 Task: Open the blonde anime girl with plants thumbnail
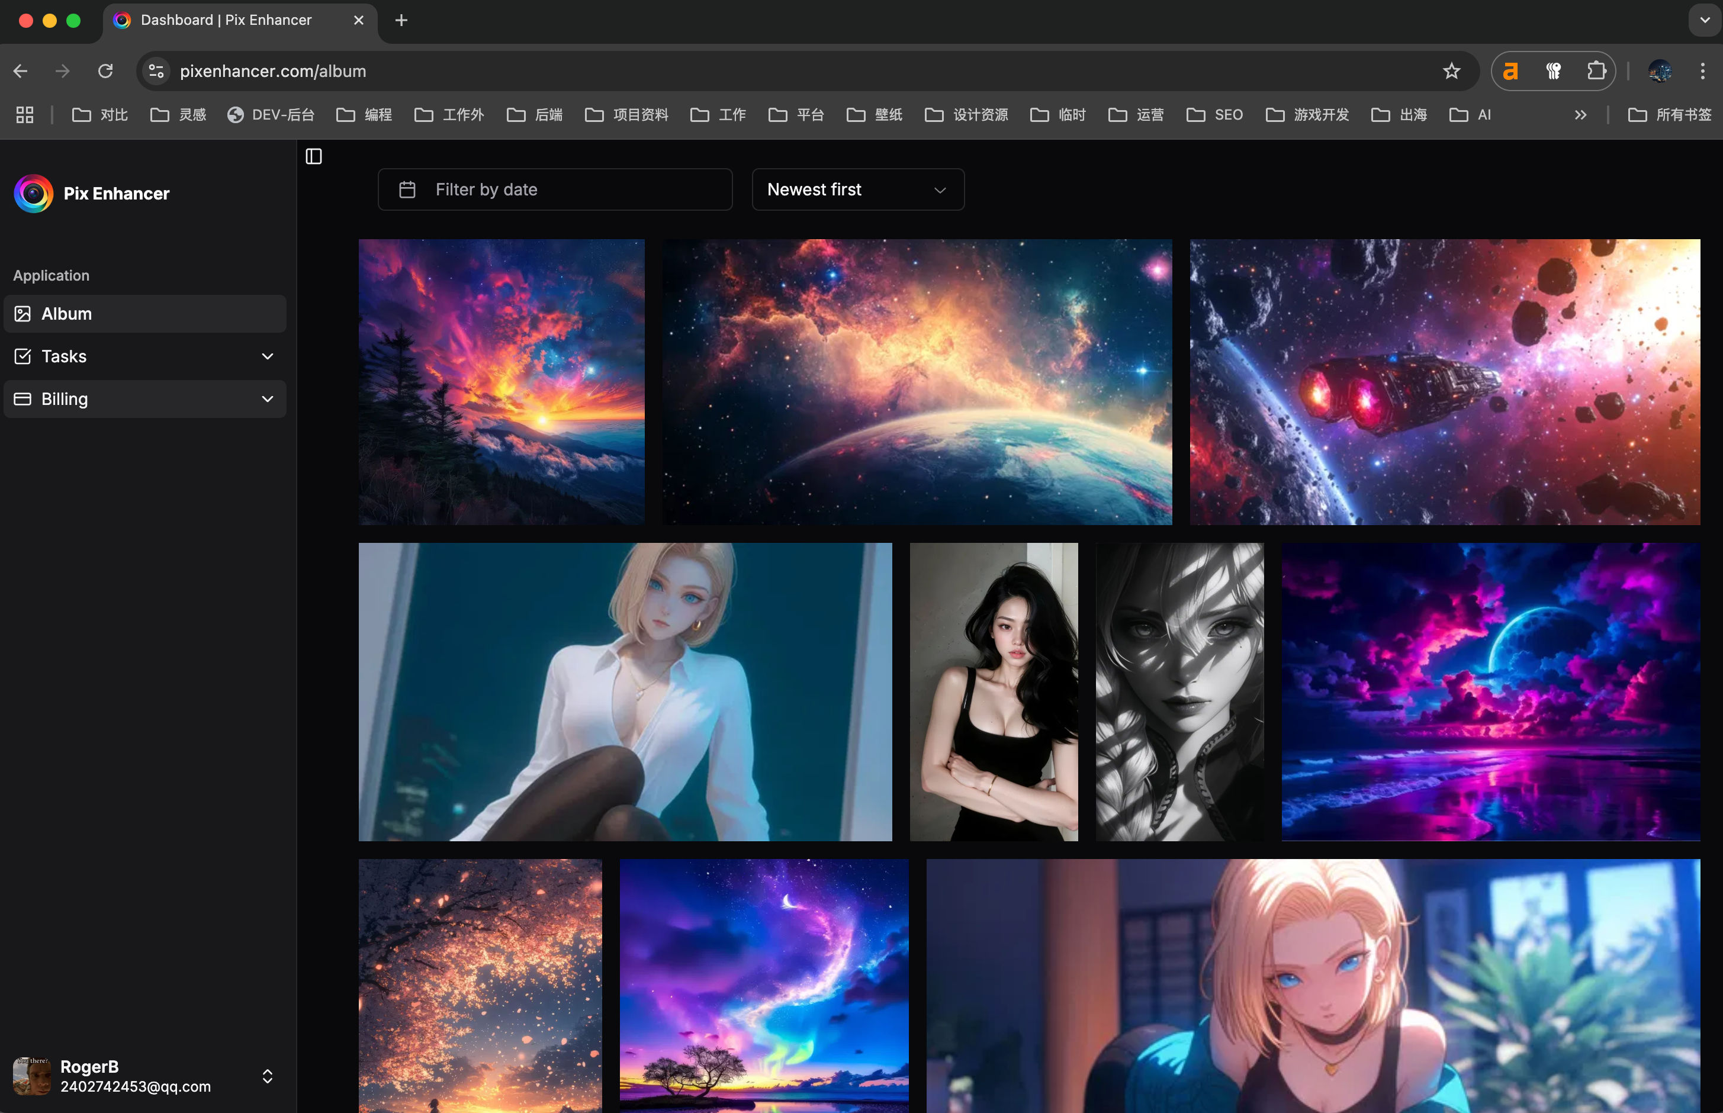(x=1313, y=986)
